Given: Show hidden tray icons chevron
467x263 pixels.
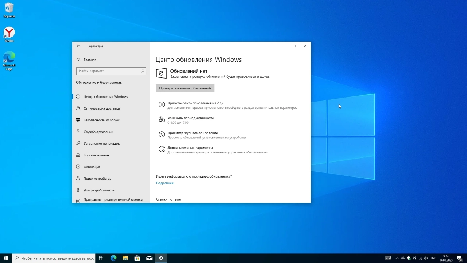Looking at the screenshot, I should tap(397, 258).
